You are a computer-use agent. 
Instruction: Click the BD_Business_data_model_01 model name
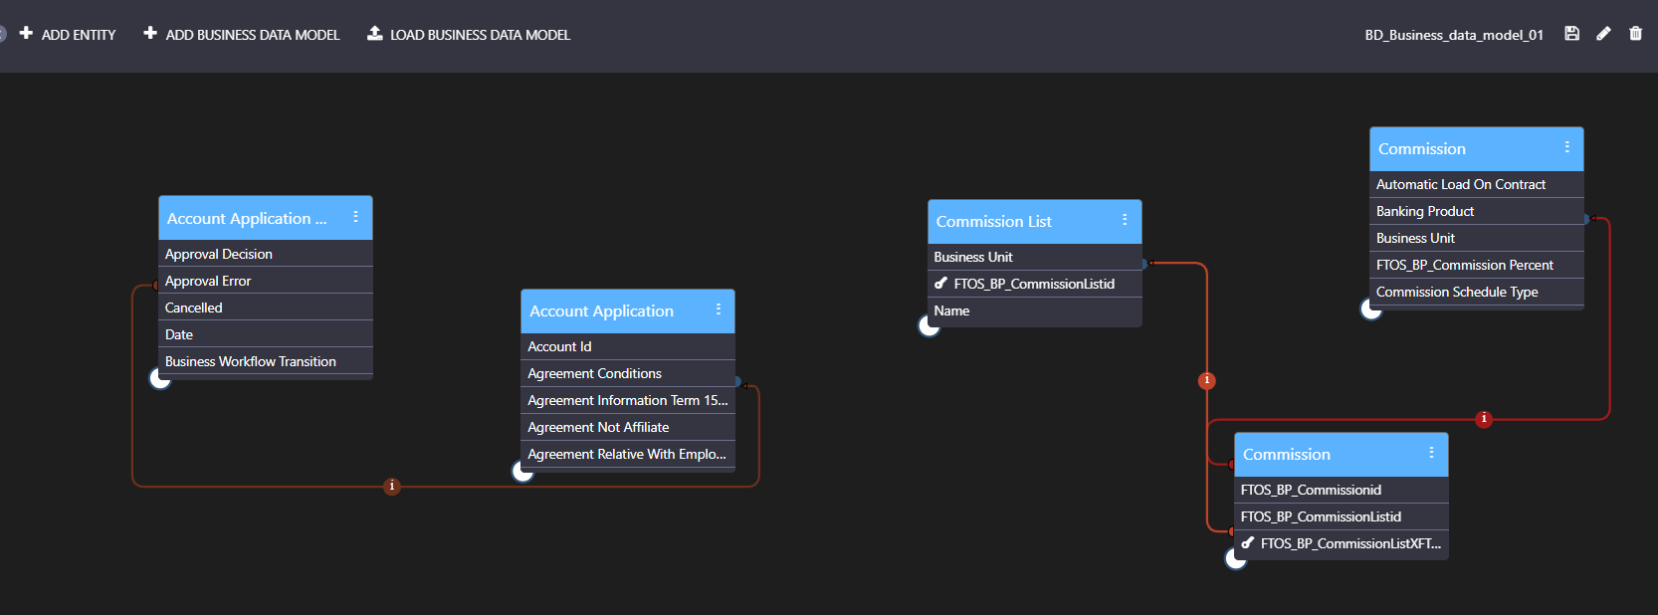pos(1453,35)
